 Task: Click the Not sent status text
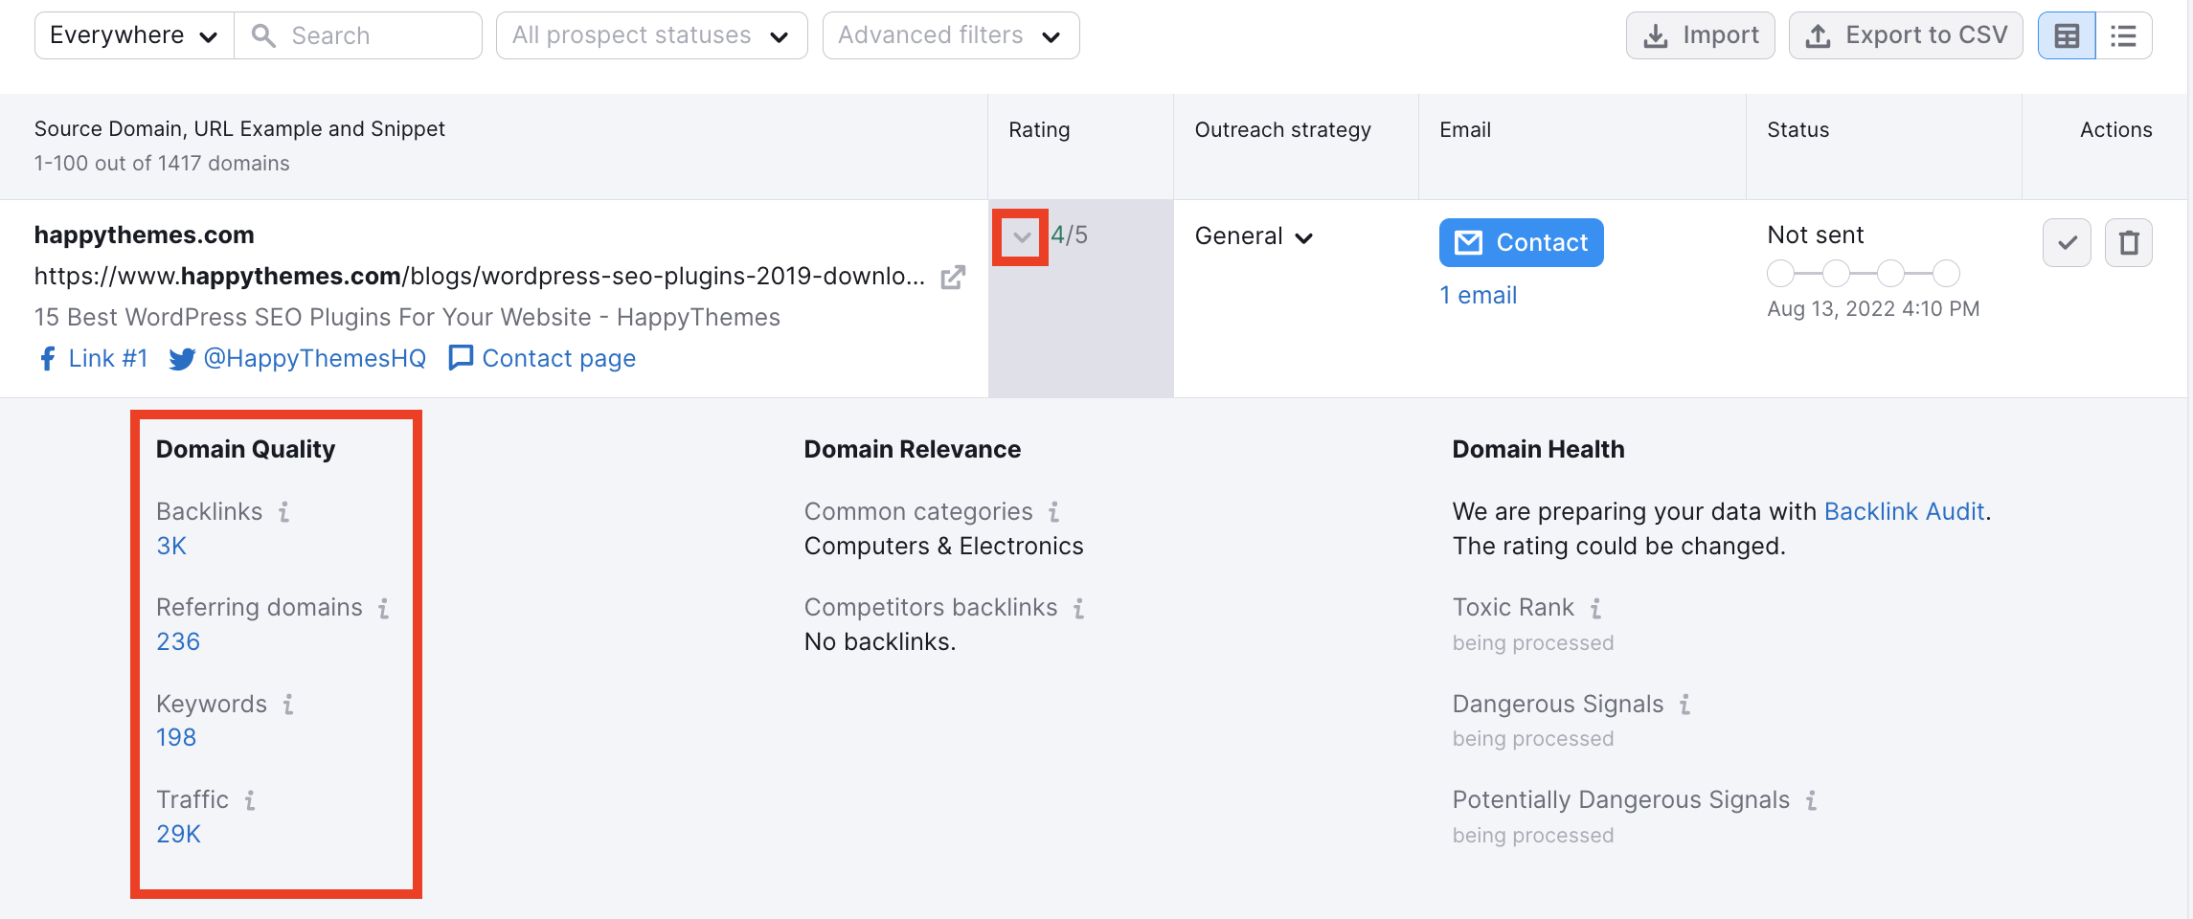pyautogui.click(x=1815, y=235)
